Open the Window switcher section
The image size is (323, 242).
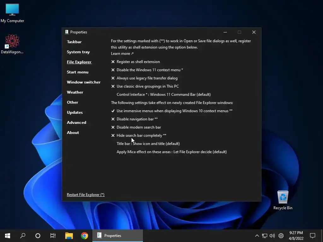(84, 82)
